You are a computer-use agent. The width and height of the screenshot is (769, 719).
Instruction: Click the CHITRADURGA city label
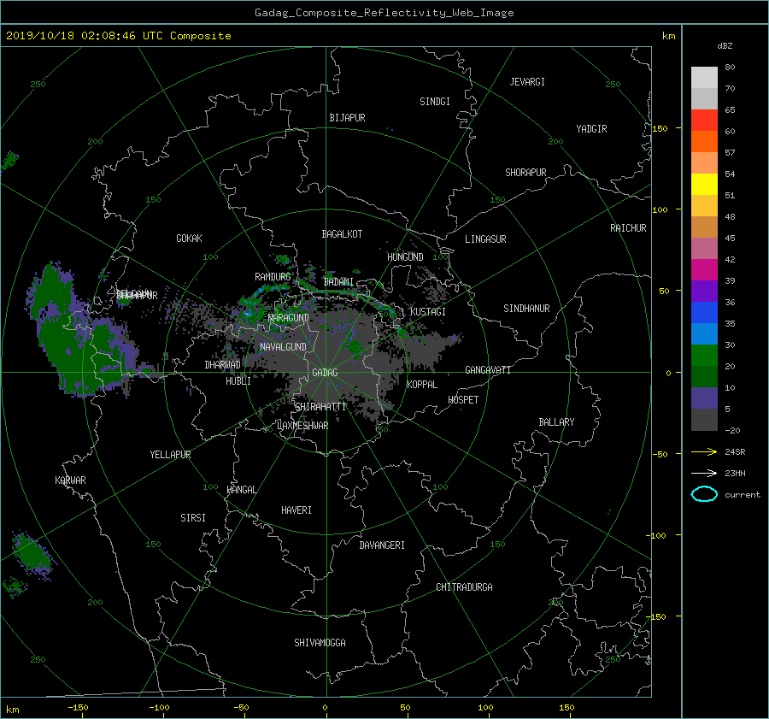click(464, 587)
